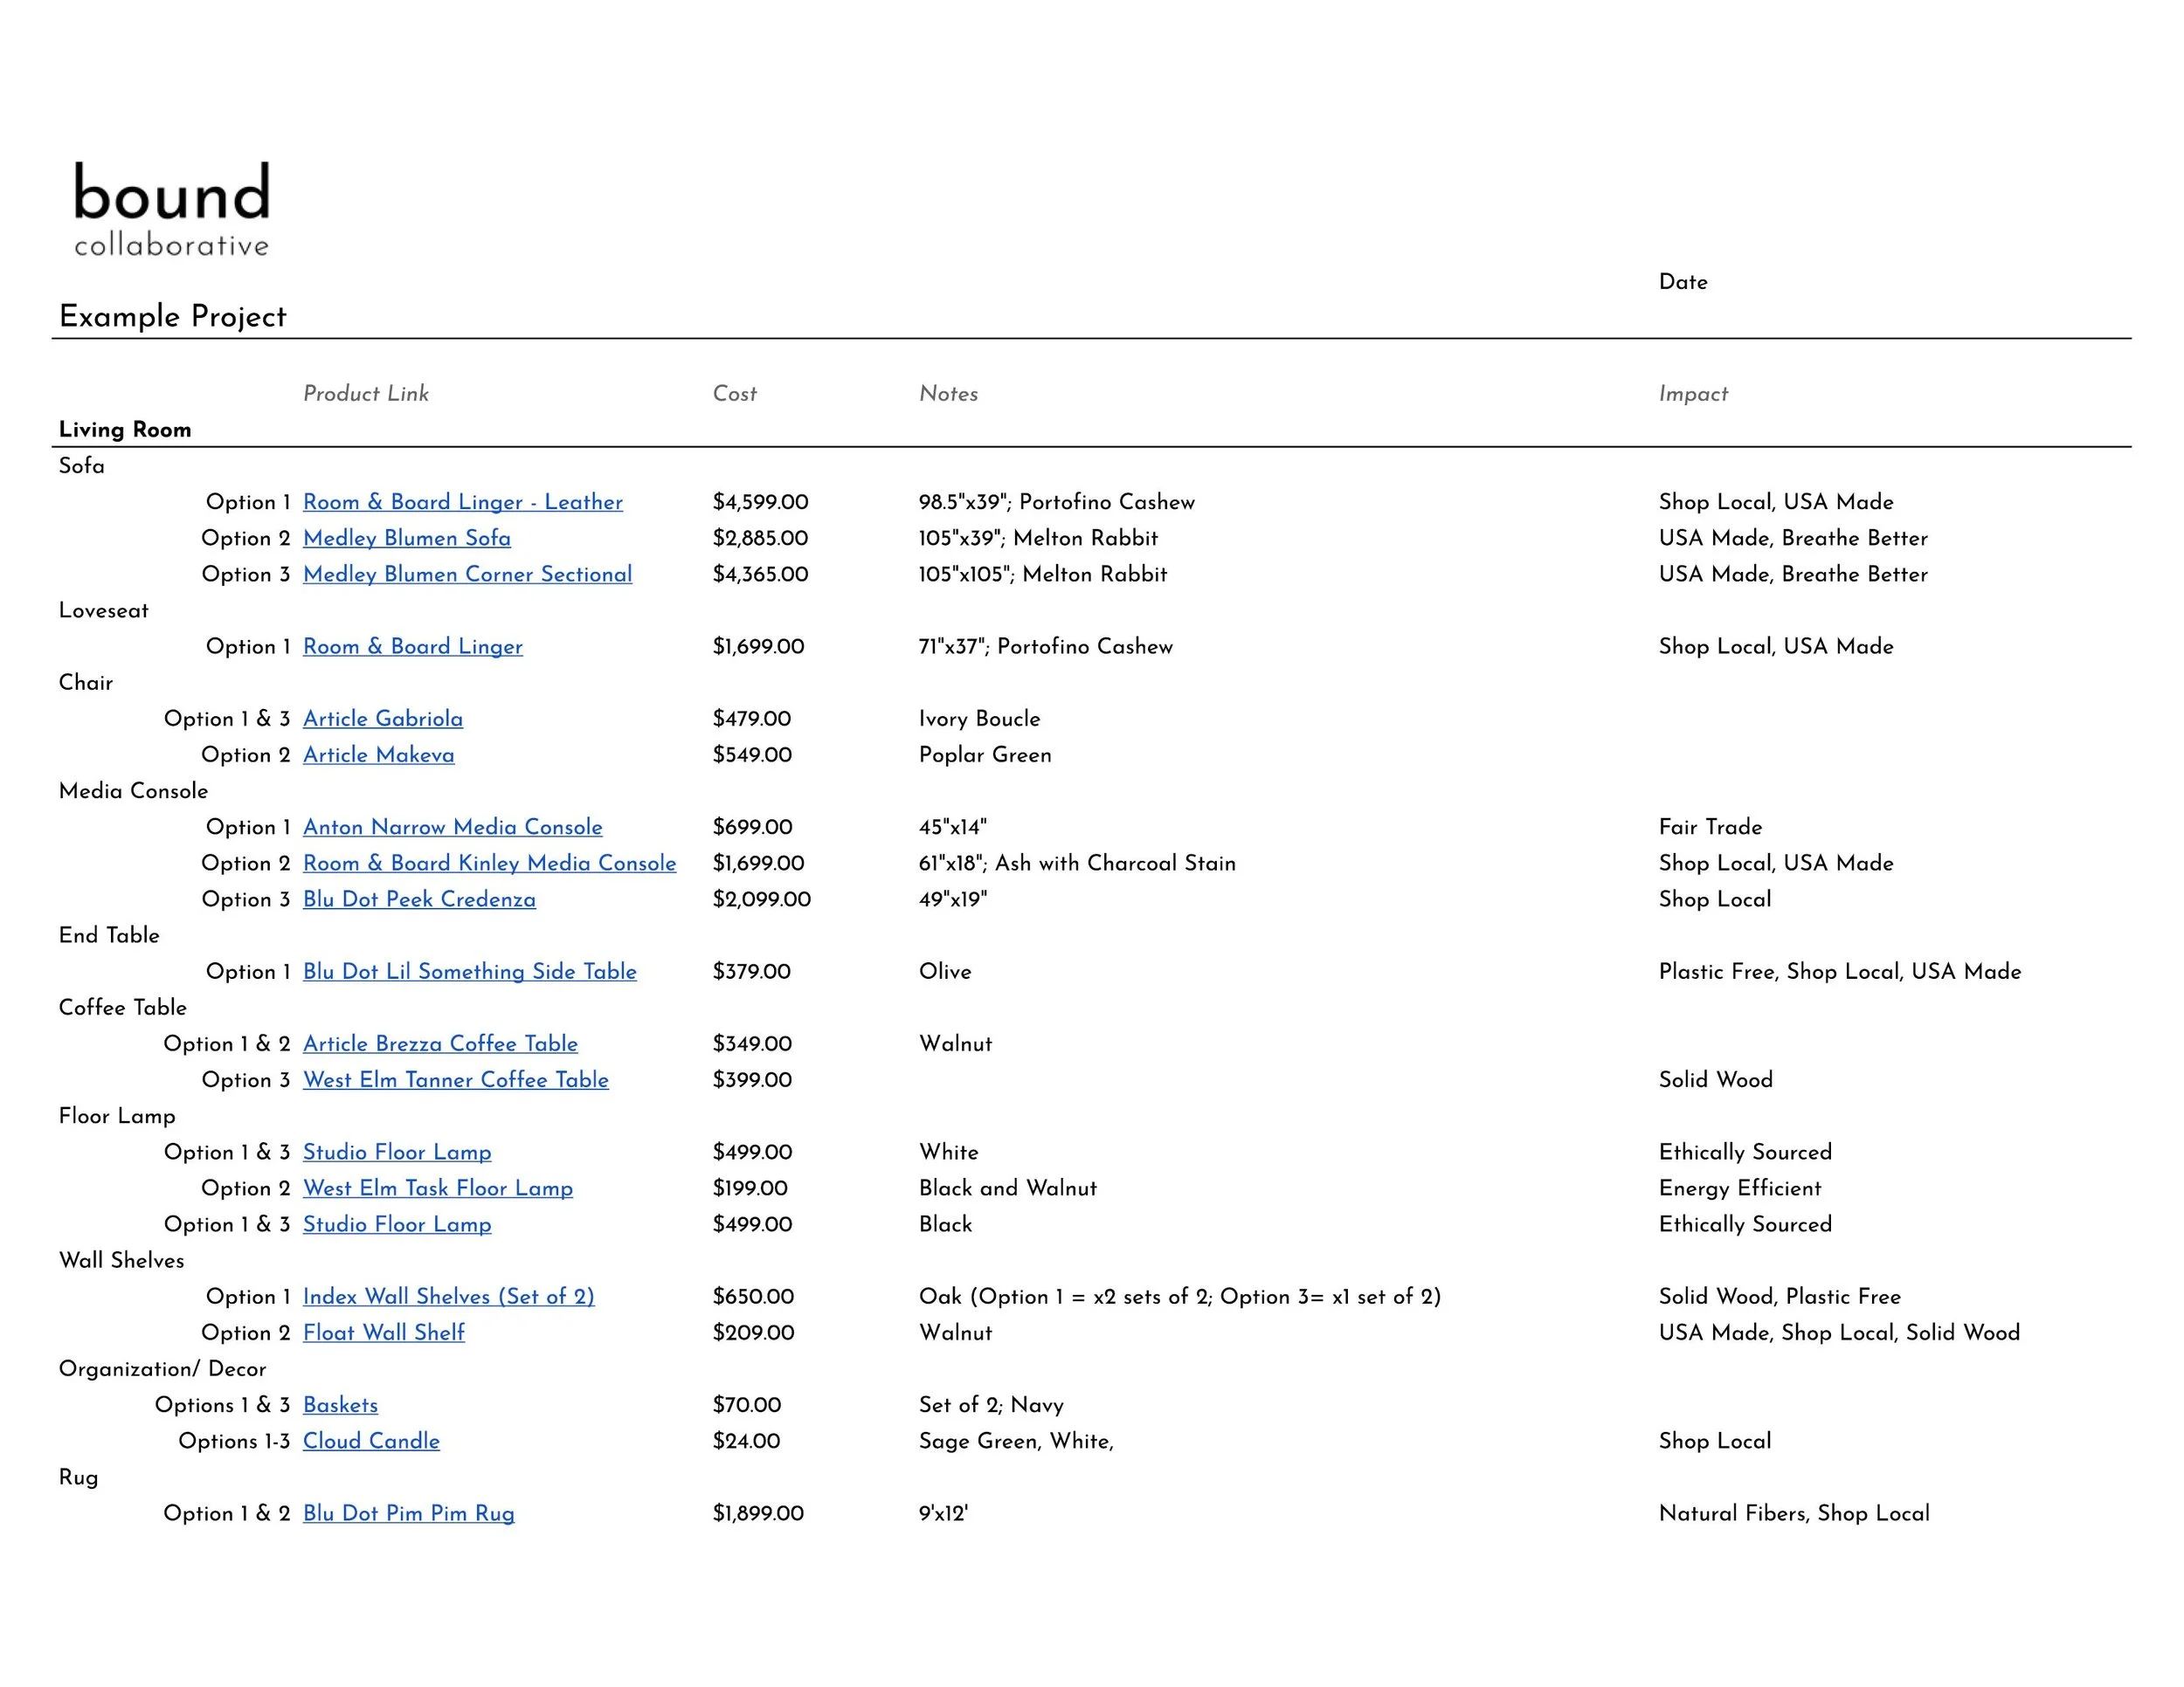2184x1687 pixels.
Task: Click Room & Board Kinley Media Console
Action: pos(489,863)
